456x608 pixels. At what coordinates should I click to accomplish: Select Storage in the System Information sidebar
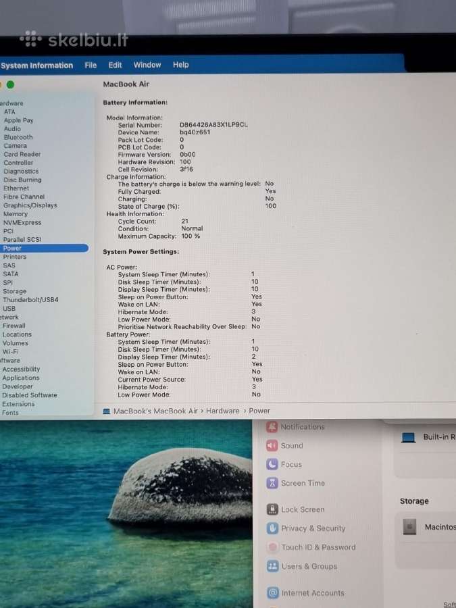[x=14, y=291]
